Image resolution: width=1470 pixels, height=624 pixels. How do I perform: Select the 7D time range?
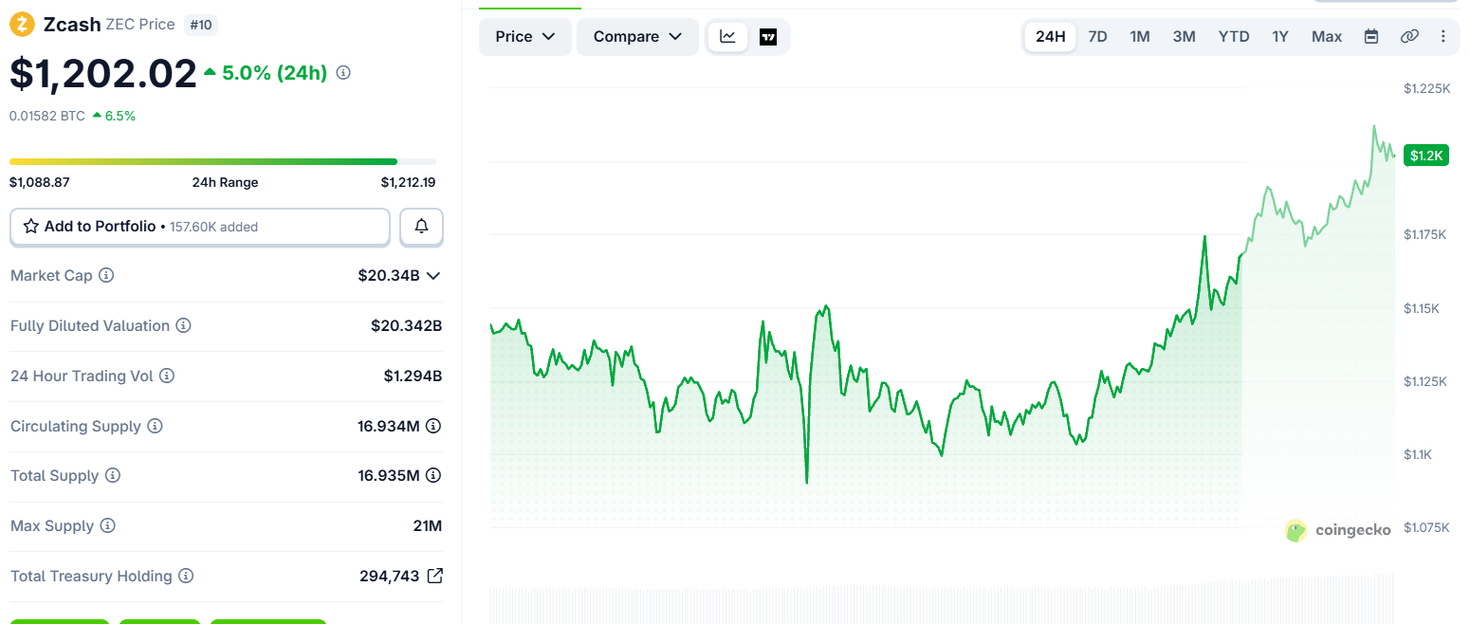point(1097,37)
